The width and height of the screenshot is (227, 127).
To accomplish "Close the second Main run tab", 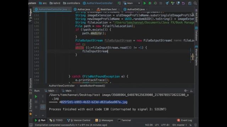I will 73,91.
